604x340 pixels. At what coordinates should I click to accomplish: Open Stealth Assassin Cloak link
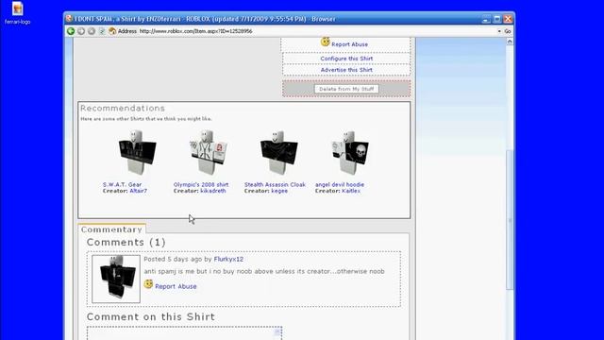click(x=275, y=185)
